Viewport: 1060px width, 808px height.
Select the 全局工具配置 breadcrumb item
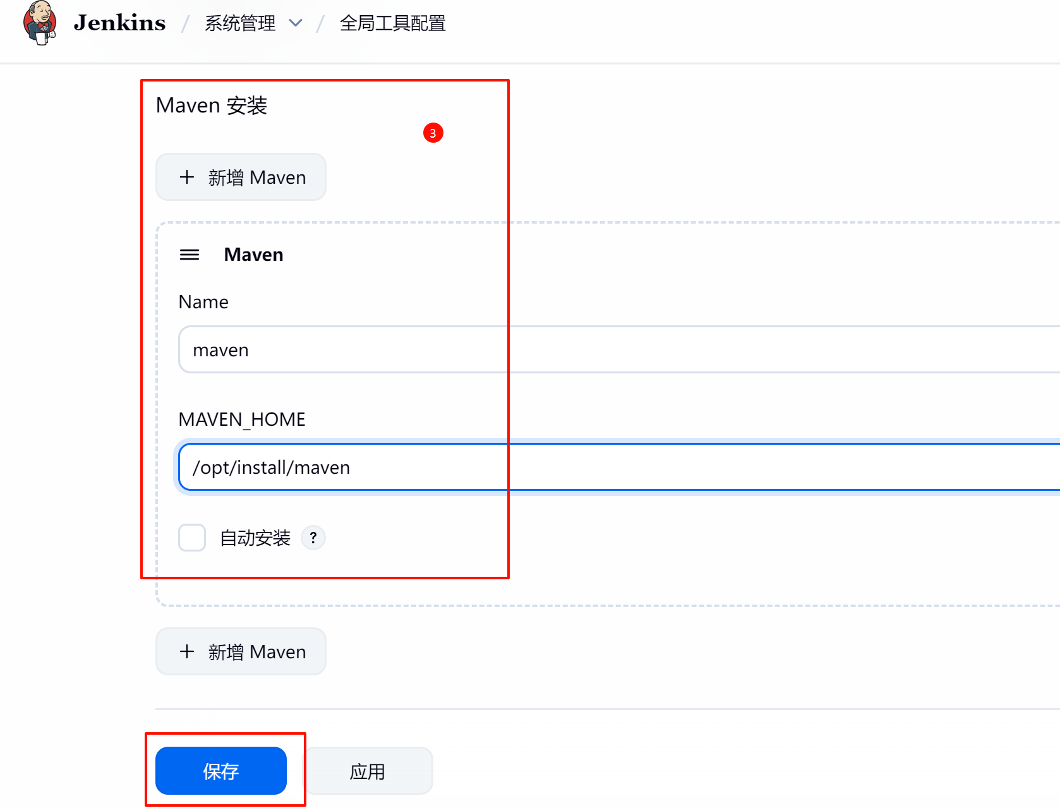(x=392, y=23)
